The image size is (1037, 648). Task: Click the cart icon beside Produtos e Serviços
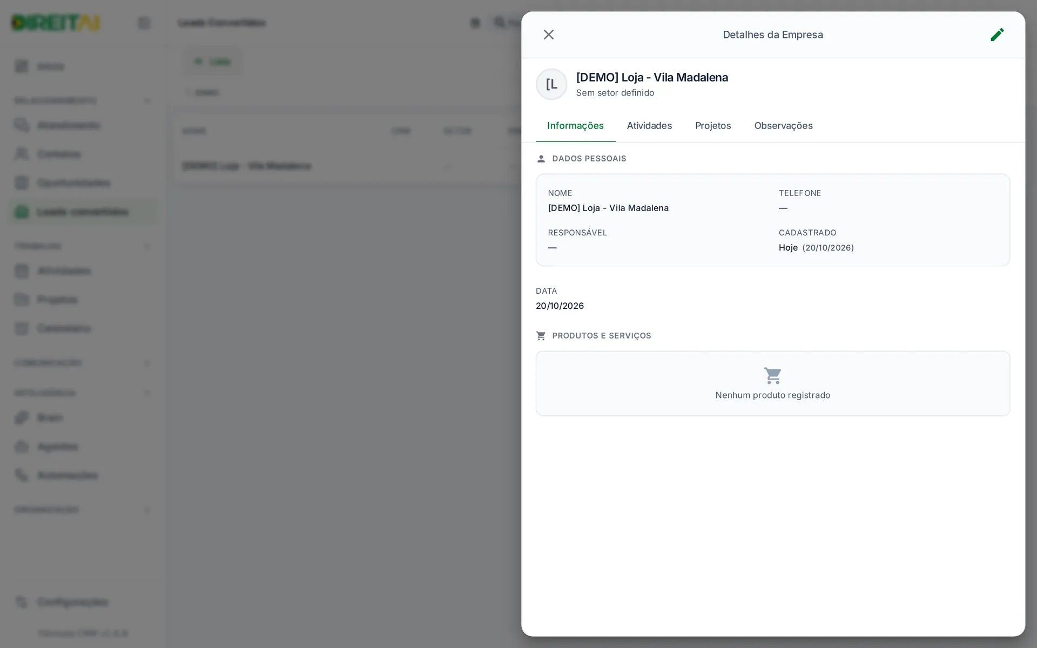[541, 336]
